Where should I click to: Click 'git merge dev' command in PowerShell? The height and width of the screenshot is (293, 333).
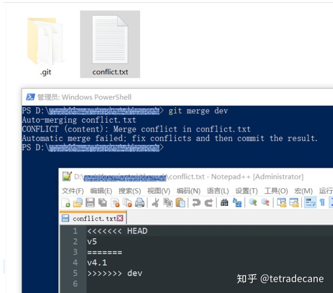(x=198, y=111)
